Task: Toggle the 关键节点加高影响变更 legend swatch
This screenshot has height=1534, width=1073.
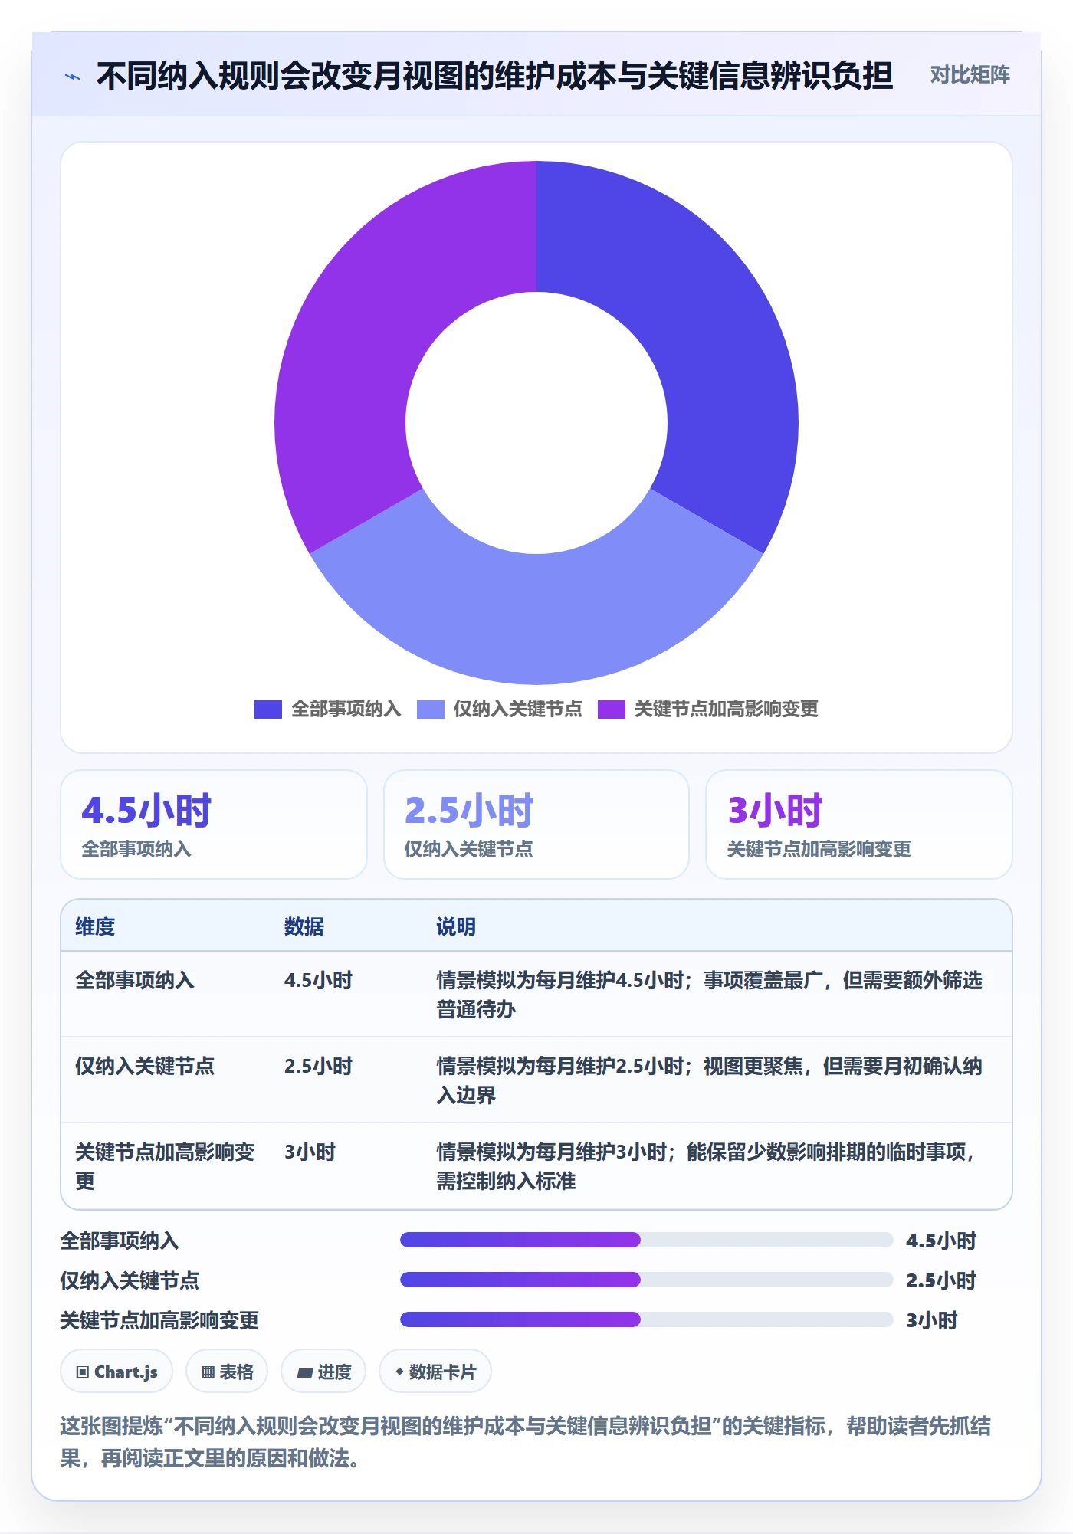Action: point(612,710)
